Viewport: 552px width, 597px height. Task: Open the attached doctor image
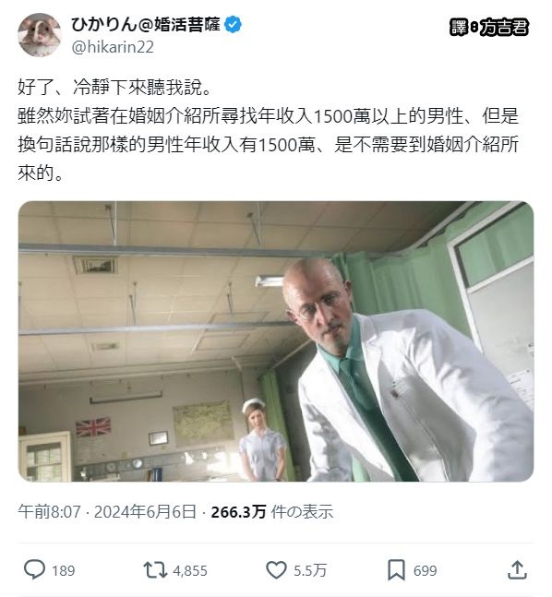(276, 341)
